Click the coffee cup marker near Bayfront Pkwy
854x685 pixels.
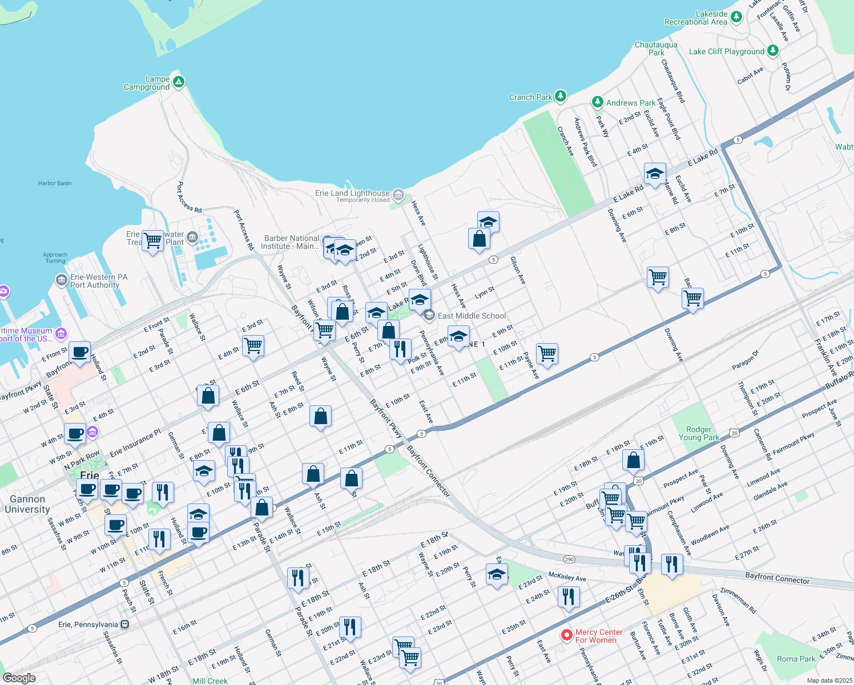coord(79,353)
